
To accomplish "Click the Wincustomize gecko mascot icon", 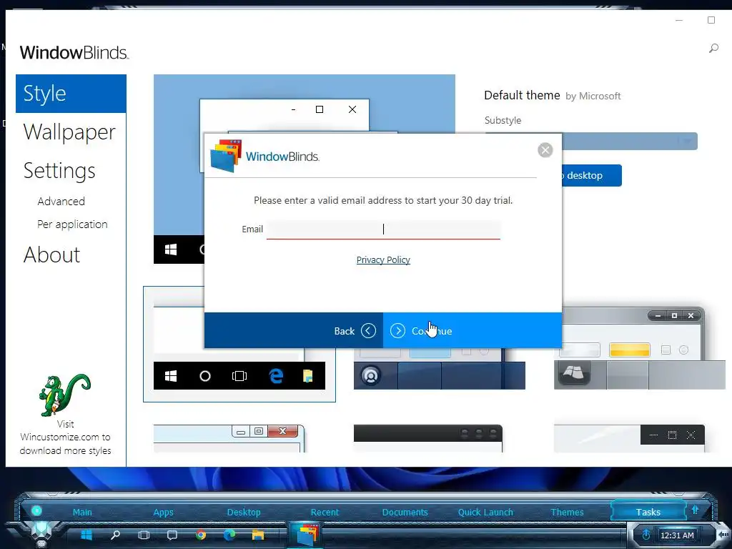I will [65, 395].
